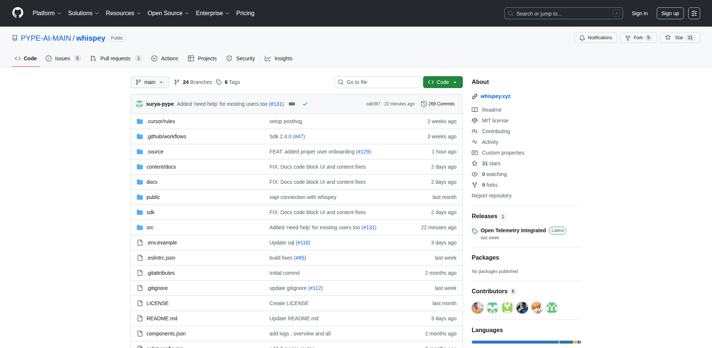Expand the Solutions menu

[x=83, y=13]
